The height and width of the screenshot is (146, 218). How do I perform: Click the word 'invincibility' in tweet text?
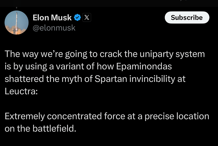coord(152,79)
